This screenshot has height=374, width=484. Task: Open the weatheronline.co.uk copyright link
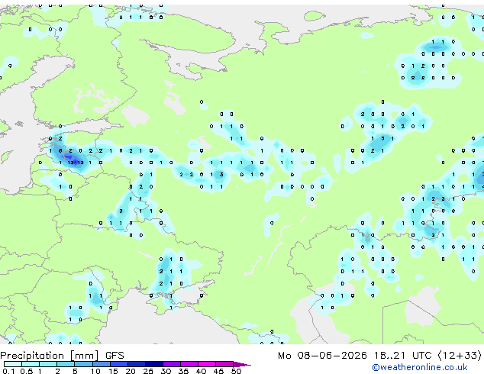coord(420,367)
